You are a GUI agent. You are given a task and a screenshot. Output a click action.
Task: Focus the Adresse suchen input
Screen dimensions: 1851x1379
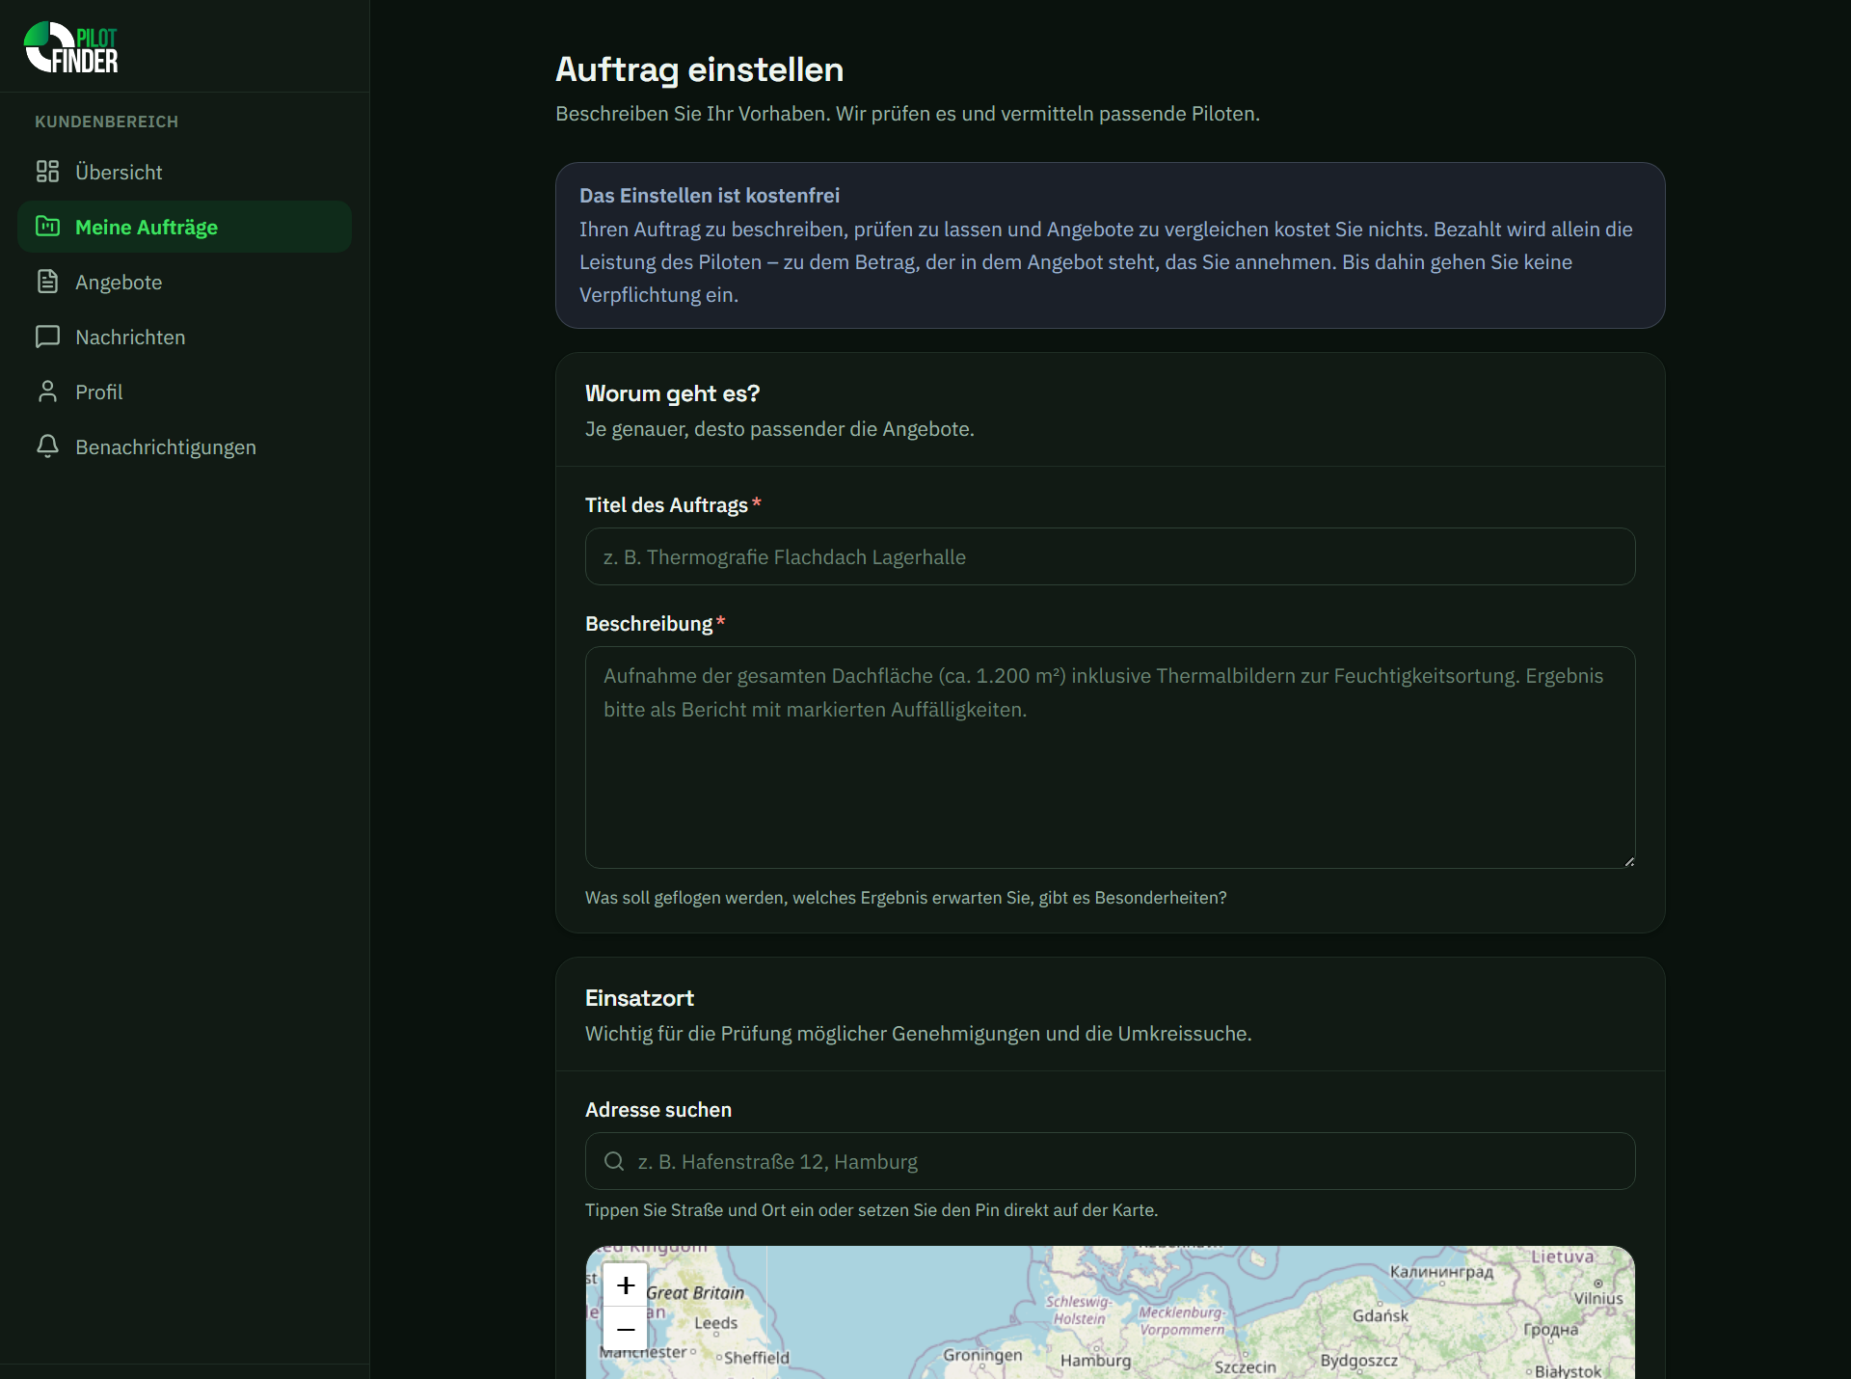pyautogui.click(x=1110, y=1161)
